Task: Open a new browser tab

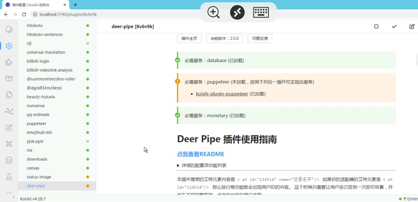Action: pos(75,5)
